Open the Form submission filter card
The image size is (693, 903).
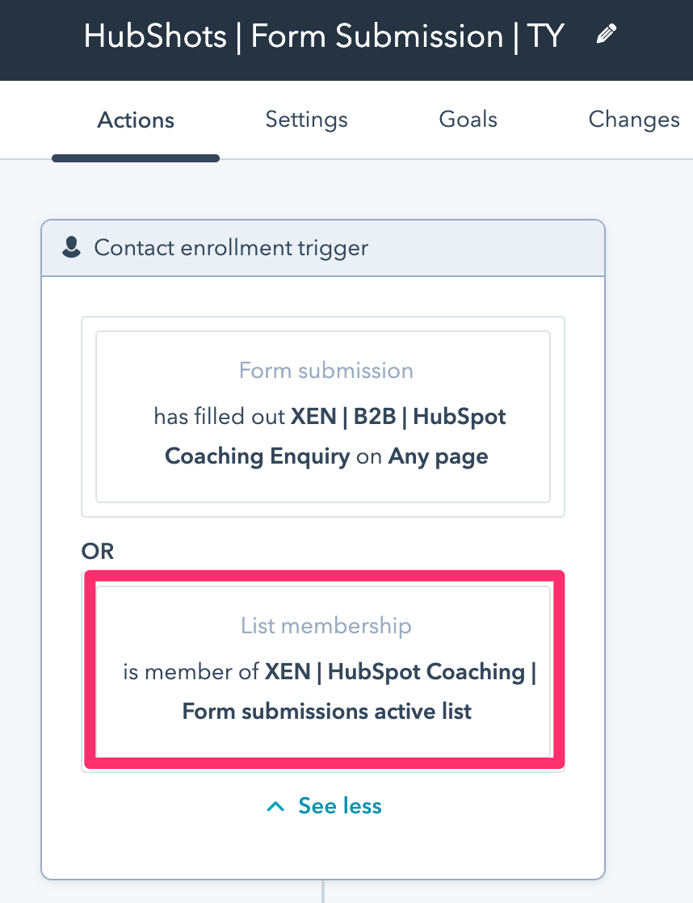[x=322, y=417]
